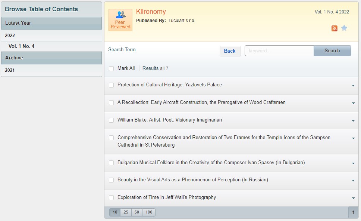
Task: Open the Klironomy journal title link
Action: (151, 12)
